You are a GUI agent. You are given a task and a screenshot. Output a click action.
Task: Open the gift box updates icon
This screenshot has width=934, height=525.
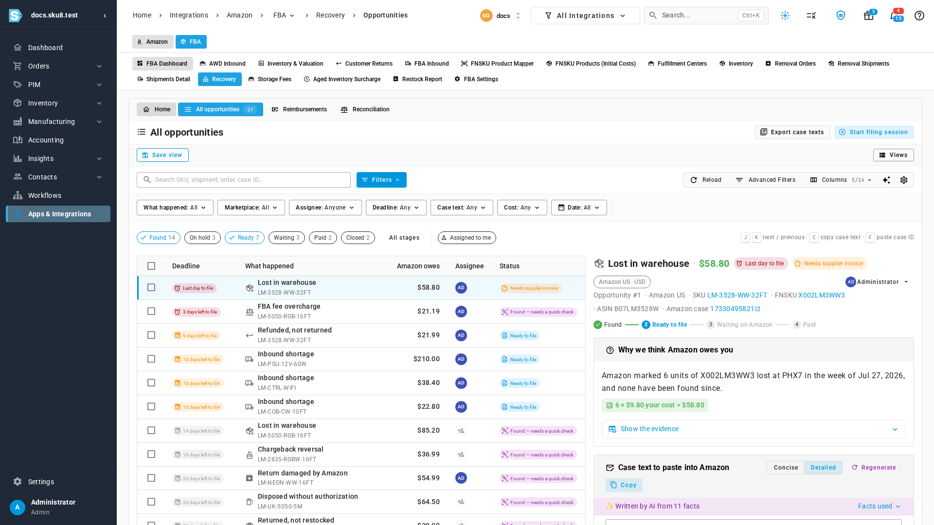click(x=868, y=16)
